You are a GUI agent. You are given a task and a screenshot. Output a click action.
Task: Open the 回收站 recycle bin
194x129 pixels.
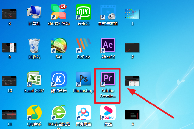(34, 46)
